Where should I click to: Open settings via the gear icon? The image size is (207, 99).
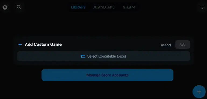pyautogui.click(x=5, y=7)
